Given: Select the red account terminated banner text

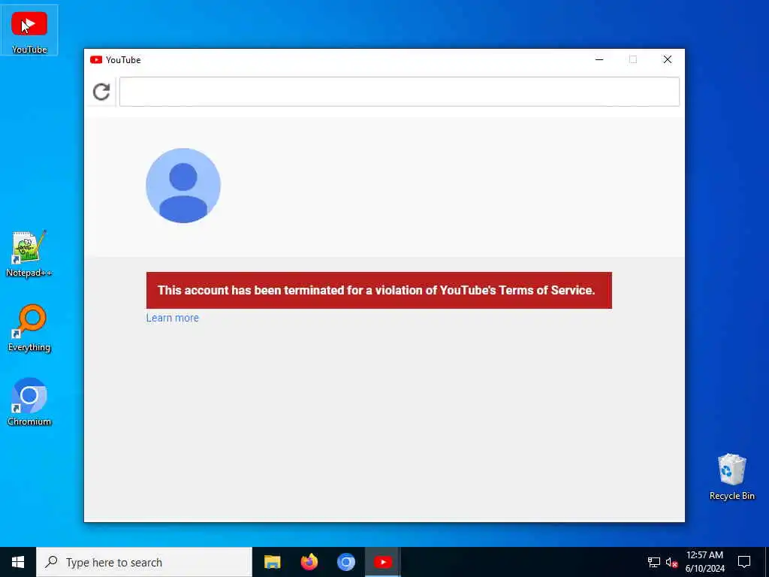Looking at the screenshot, I should (x=376, y=290).
